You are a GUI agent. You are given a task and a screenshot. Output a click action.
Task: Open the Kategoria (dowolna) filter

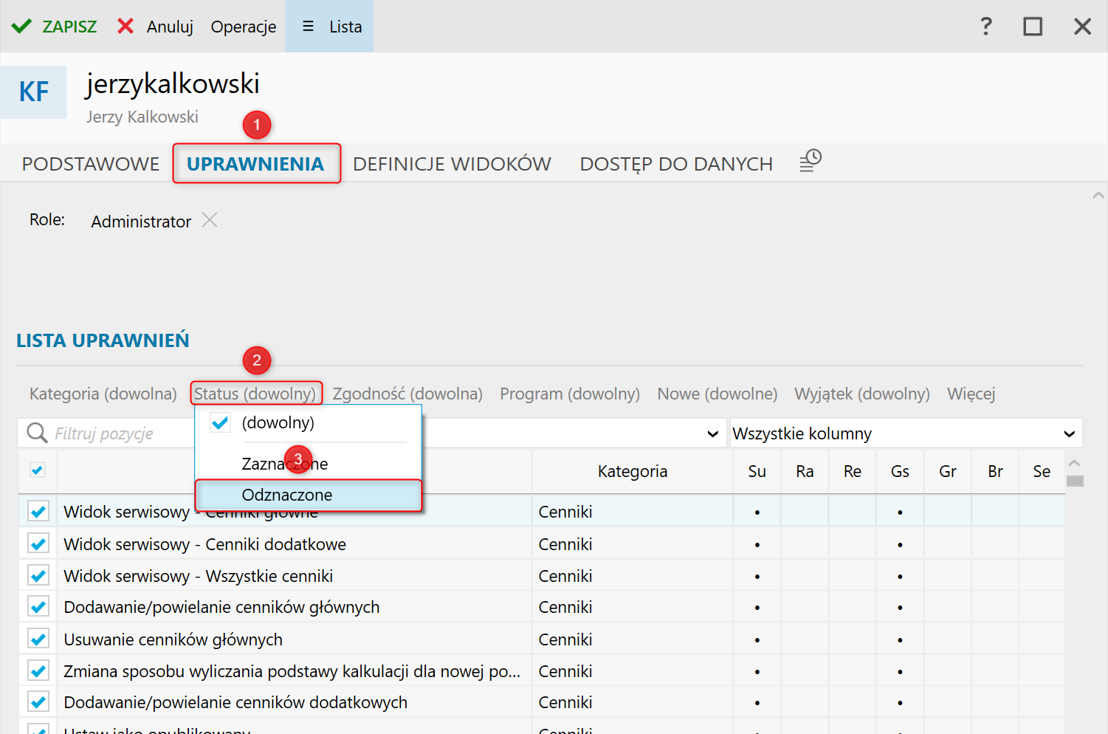coord(103,394)
